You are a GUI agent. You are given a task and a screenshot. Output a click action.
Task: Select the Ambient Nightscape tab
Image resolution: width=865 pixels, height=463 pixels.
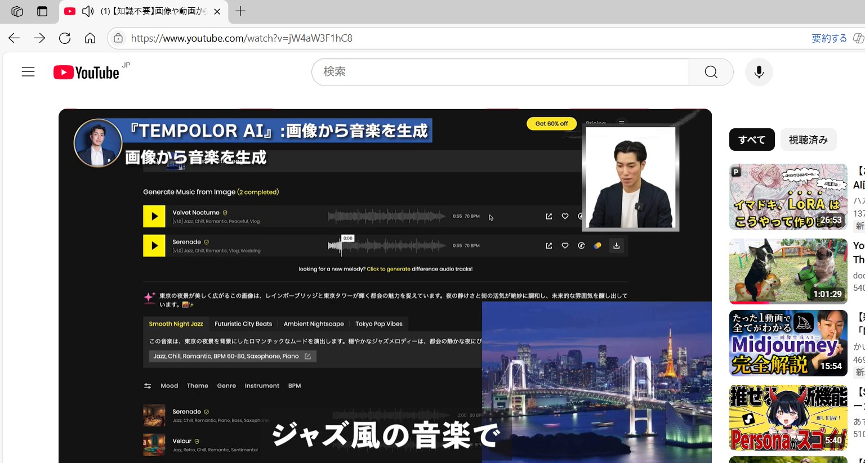pyautogui.click(x=314, y=324)
